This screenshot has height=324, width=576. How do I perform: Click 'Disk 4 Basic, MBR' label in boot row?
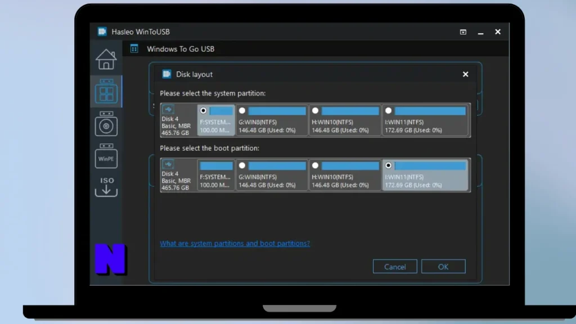(176, 177)
